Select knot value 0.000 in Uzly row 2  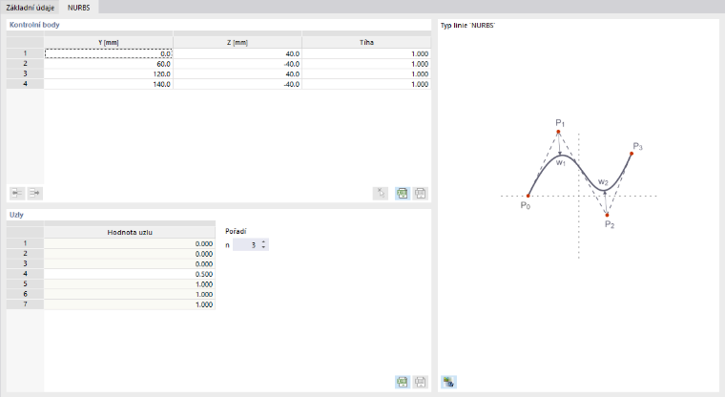coord(130,254)
